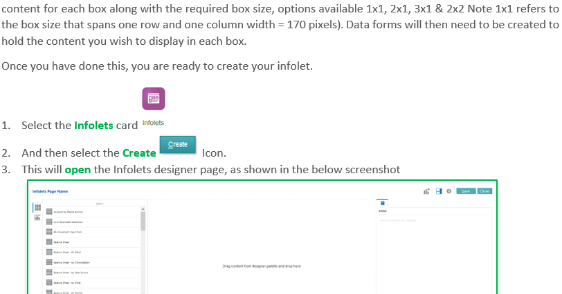Image resolution: width=562 pixels, height=294 pixels.
Task: Select the charts tab in palette
Action: (x=37, y=217)
